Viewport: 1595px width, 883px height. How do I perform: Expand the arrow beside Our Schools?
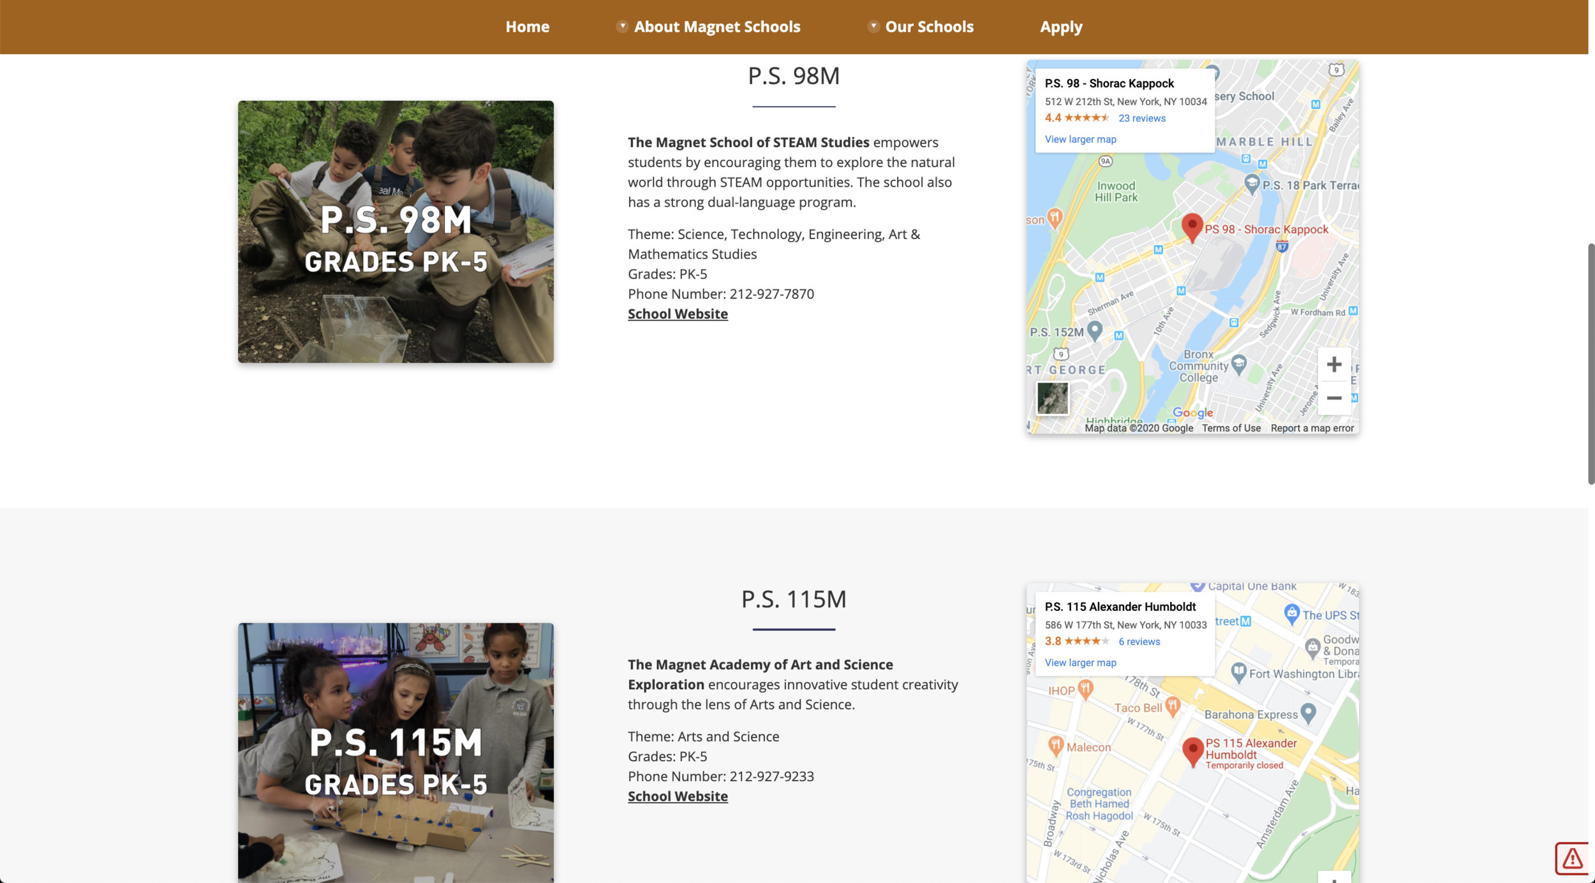[873, 26]
